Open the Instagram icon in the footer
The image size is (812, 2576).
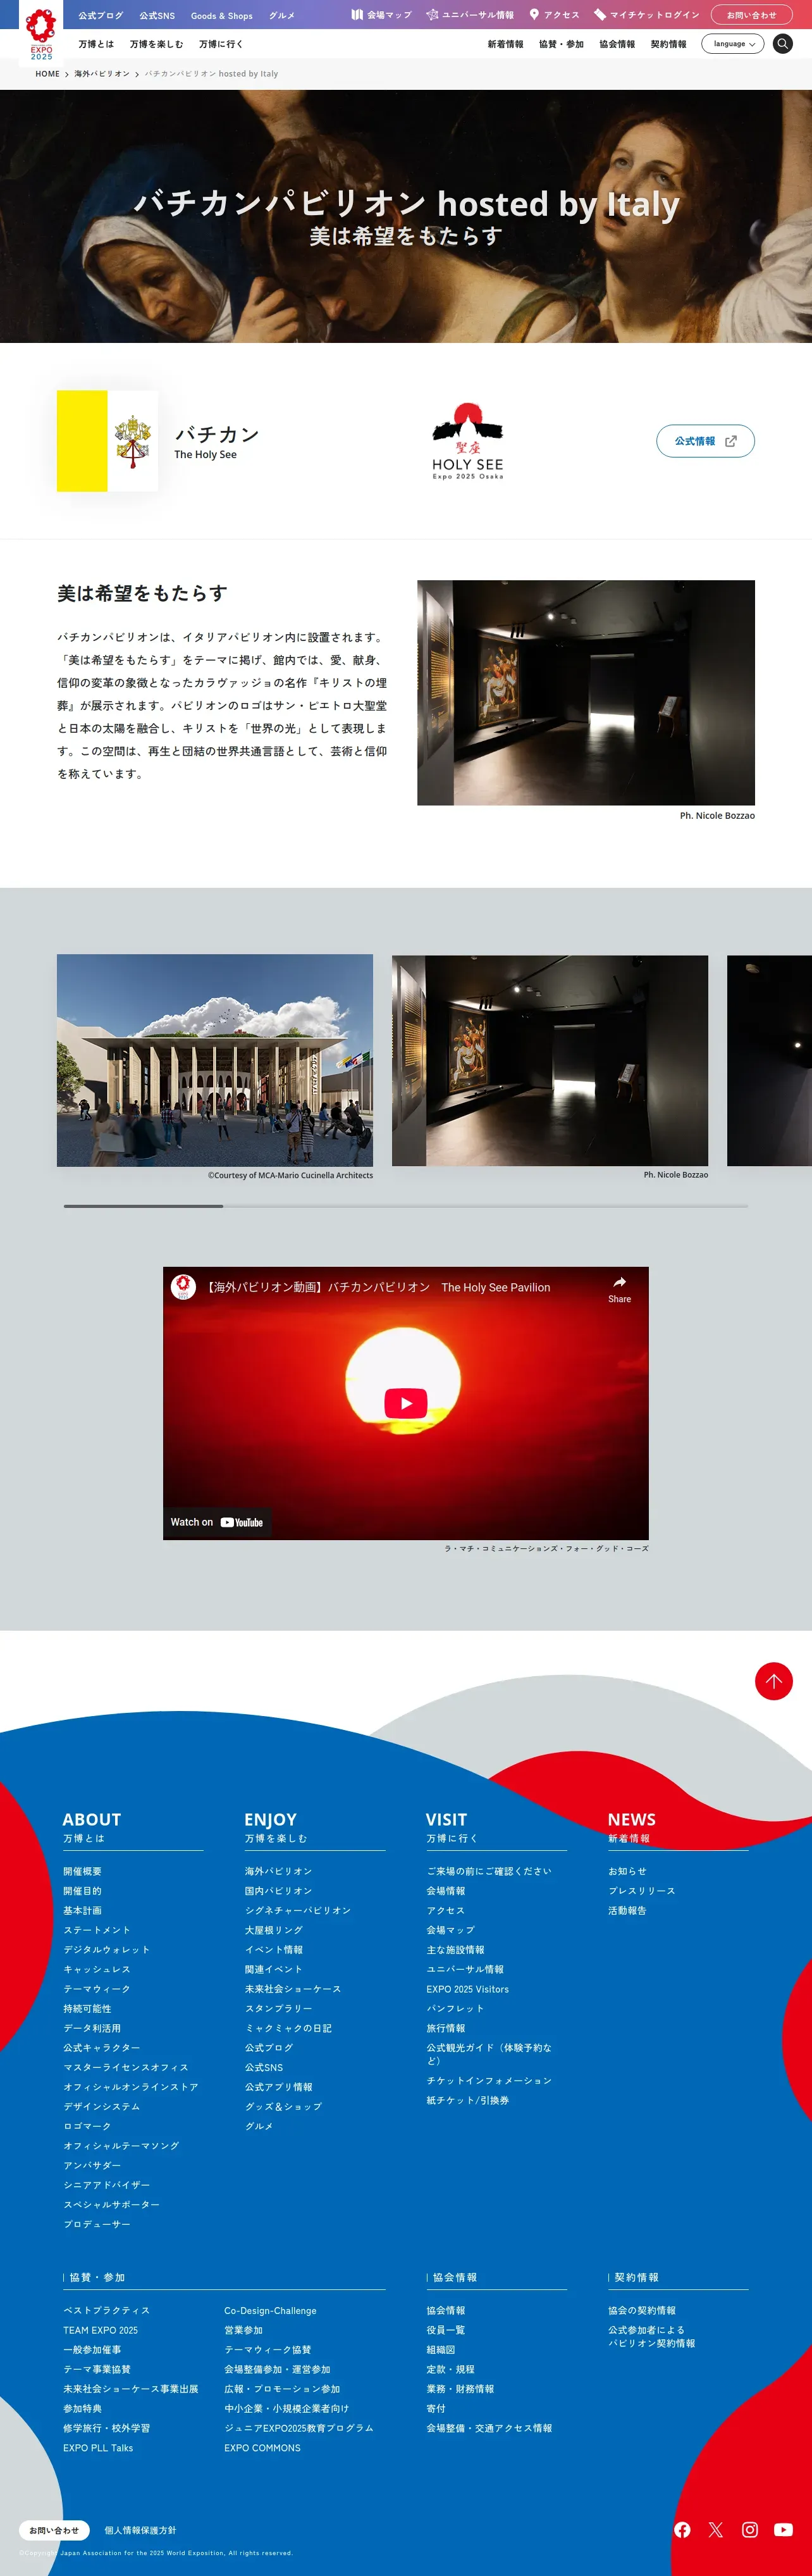pyautogui.click(x=750, y=2529)
